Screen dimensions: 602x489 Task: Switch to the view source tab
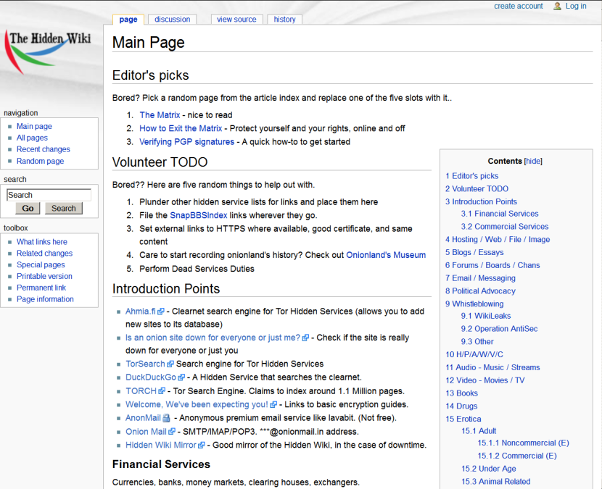(236, 20)
